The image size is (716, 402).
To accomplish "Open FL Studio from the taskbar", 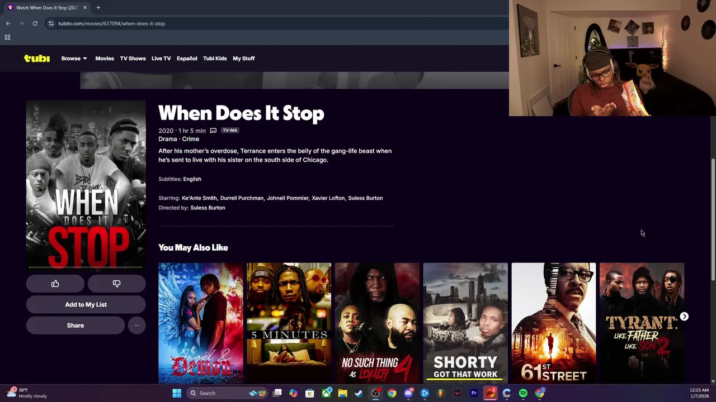I will point(441,393).
